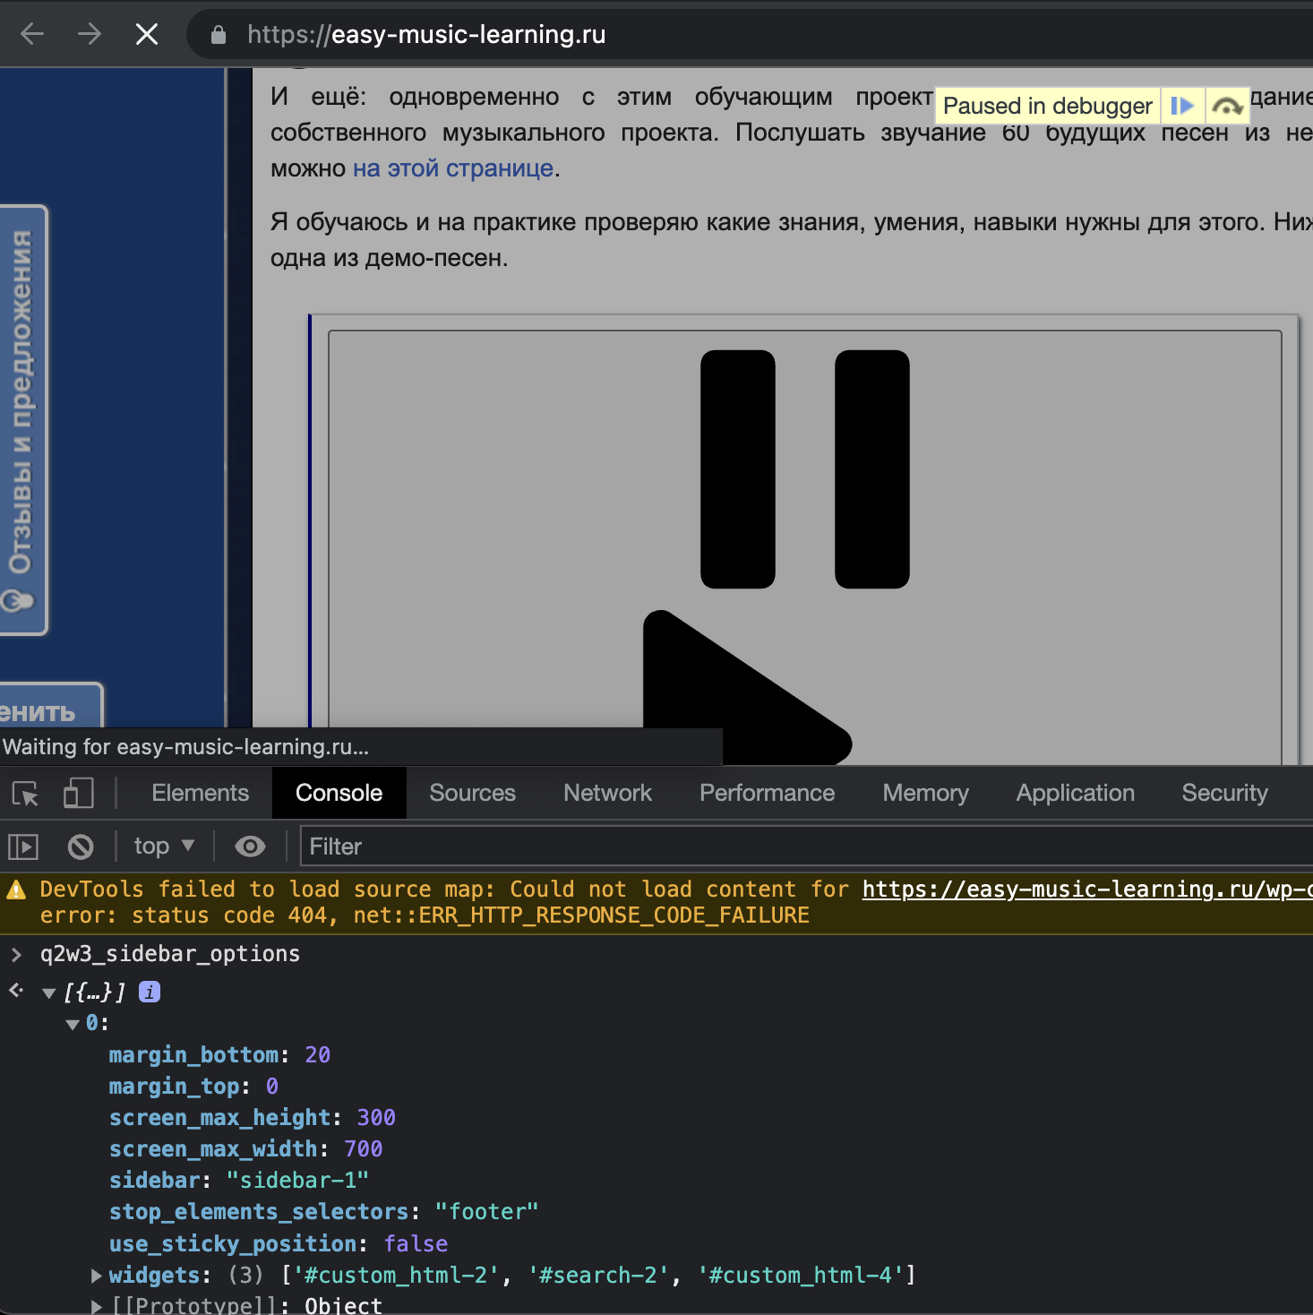Select the margin_bottom: 20 property
Screen dimensions: 1313x1315
pos(219,1055)
